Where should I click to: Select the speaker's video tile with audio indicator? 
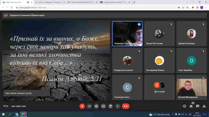[x=127, y=34]
